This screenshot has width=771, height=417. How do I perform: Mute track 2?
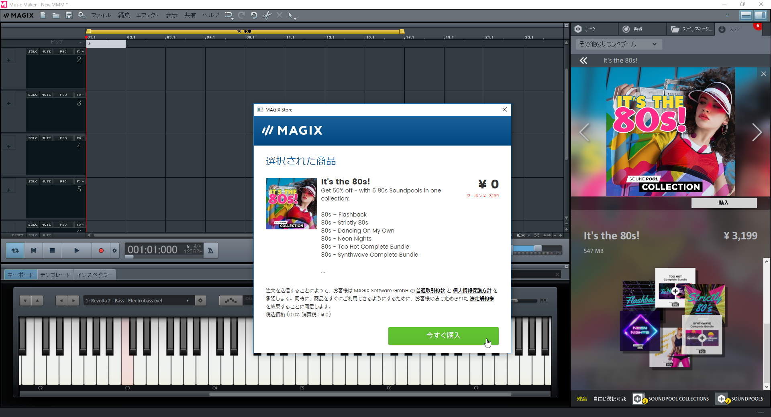pyautogui.click(x=46, y=52)
